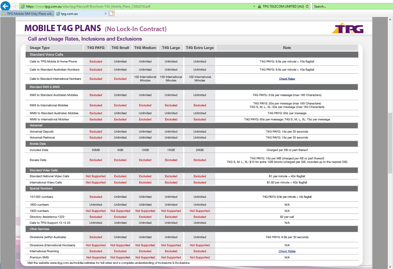Click the '1900 numbers' row label

tap(39, 211)
